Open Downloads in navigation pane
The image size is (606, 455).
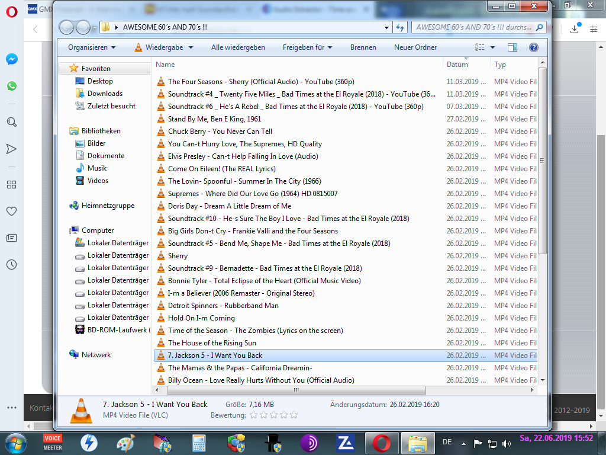105,93
